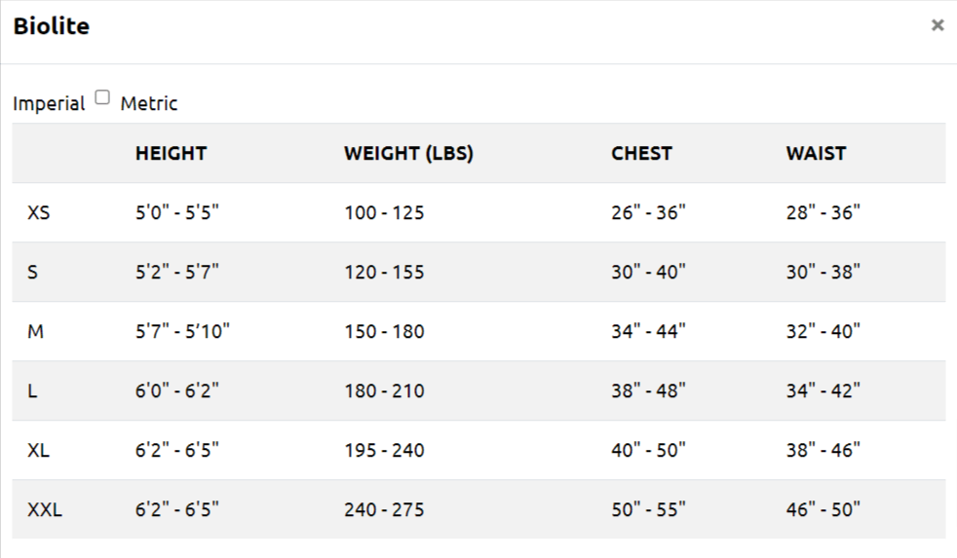Click the WAIST column header

point(816,153)
